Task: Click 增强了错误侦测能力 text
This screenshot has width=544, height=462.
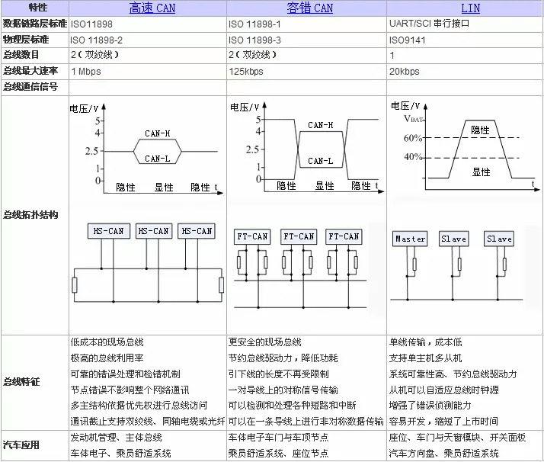Action: [x=430, y=405]
